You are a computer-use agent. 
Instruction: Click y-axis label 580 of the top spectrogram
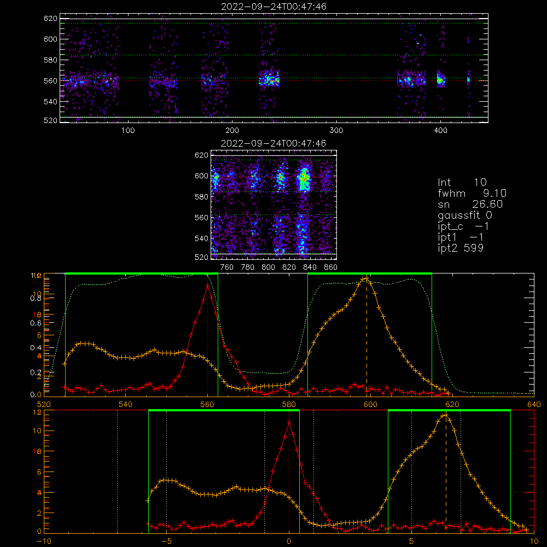50,60
